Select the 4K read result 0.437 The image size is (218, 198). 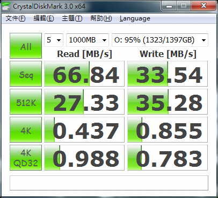coord(84,130)
